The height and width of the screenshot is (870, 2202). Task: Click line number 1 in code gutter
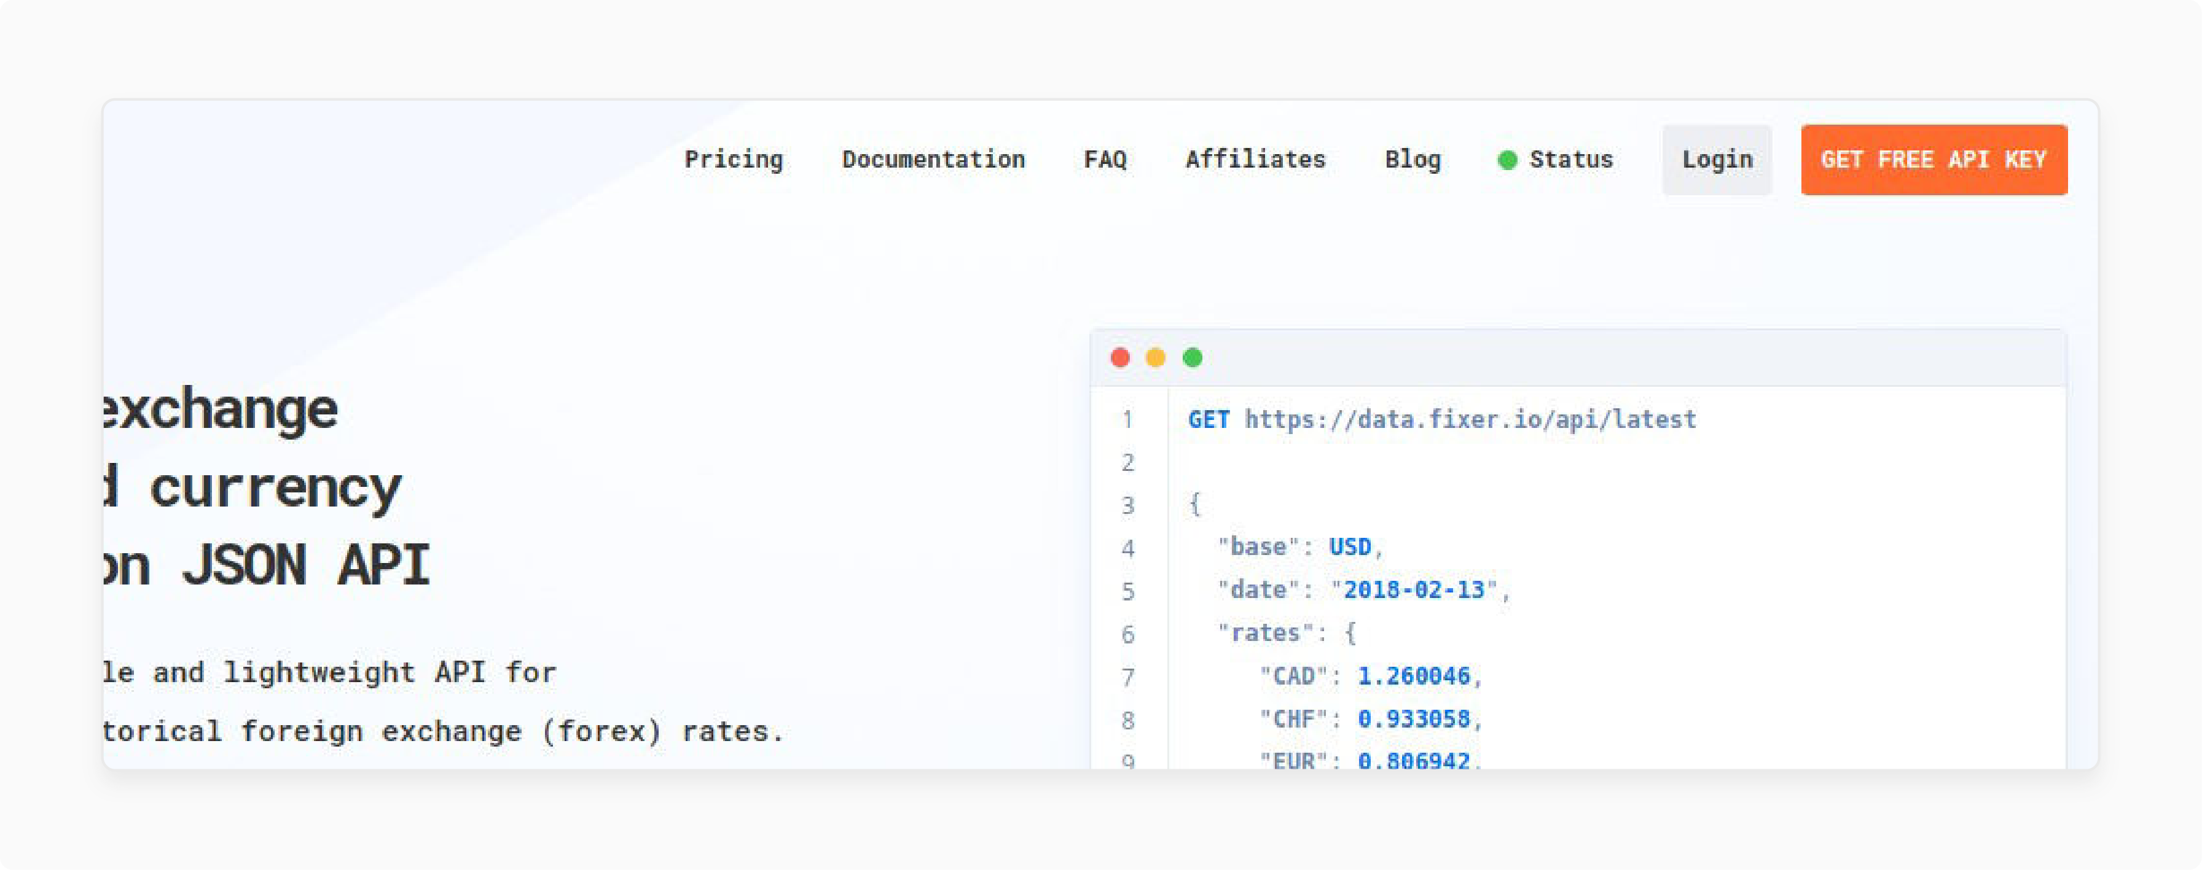click(x=1129, y=419)
